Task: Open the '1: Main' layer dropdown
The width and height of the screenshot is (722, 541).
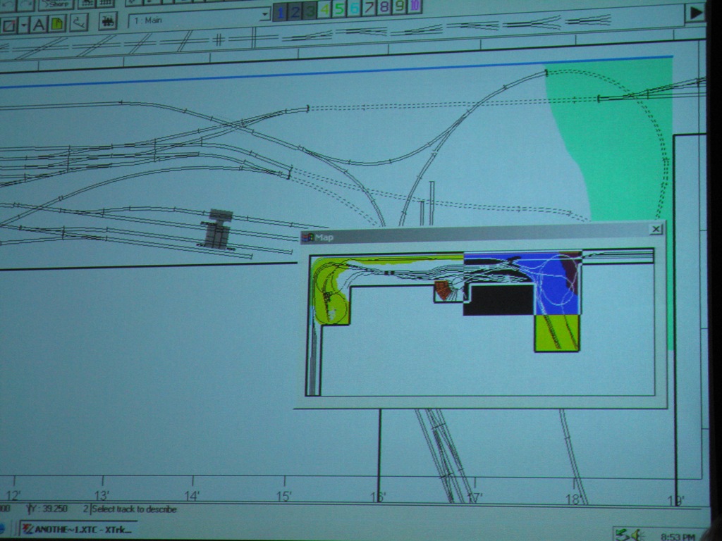Action: coord(265,15)
